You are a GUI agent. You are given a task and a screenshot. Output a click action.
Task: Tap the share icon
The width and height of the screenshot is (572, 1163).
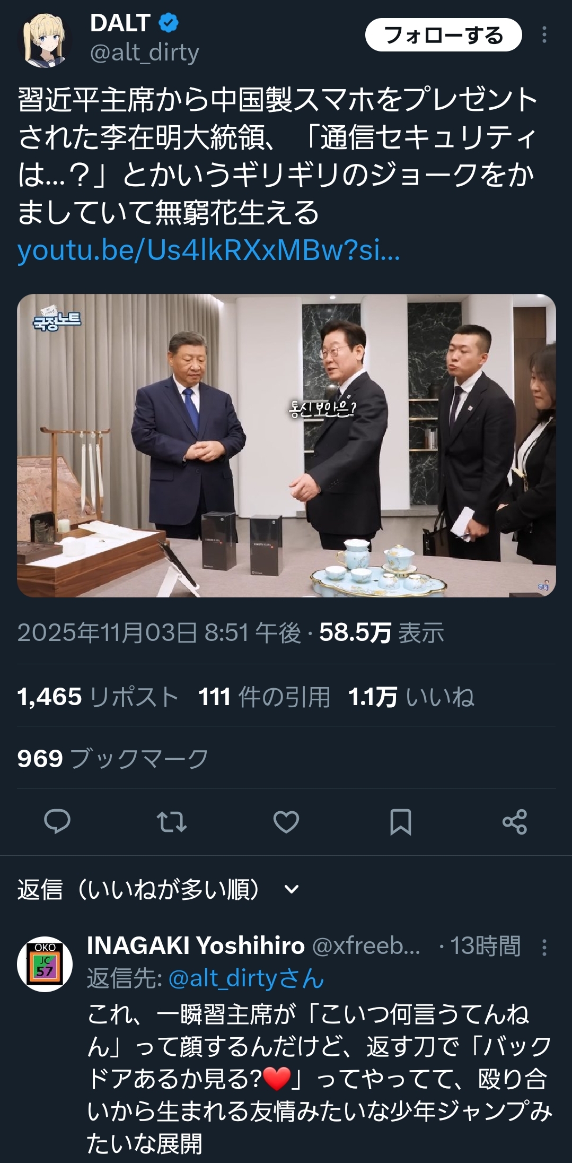[515, 821]
